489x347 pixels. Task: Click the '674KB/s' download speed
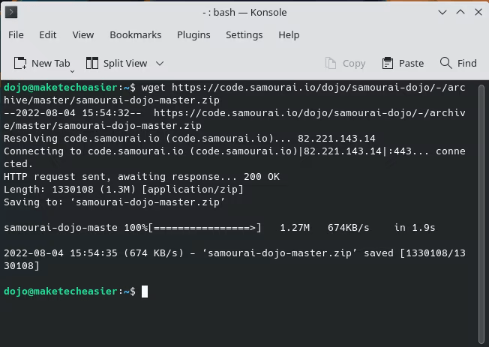pos(348,228)
